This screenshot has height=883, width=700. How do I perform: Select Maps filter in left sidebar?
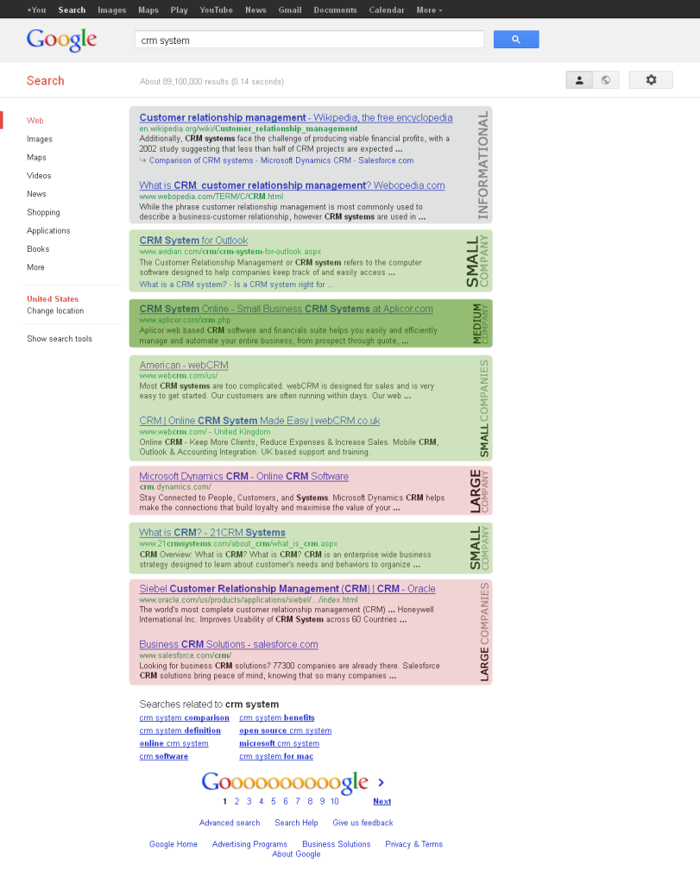point(36,157)
